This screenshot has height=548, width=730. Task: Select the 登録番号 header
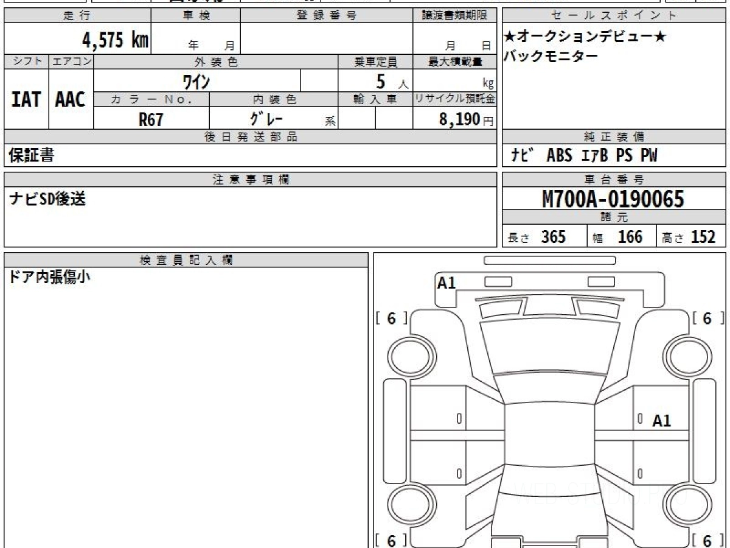(x=327, y=16)
